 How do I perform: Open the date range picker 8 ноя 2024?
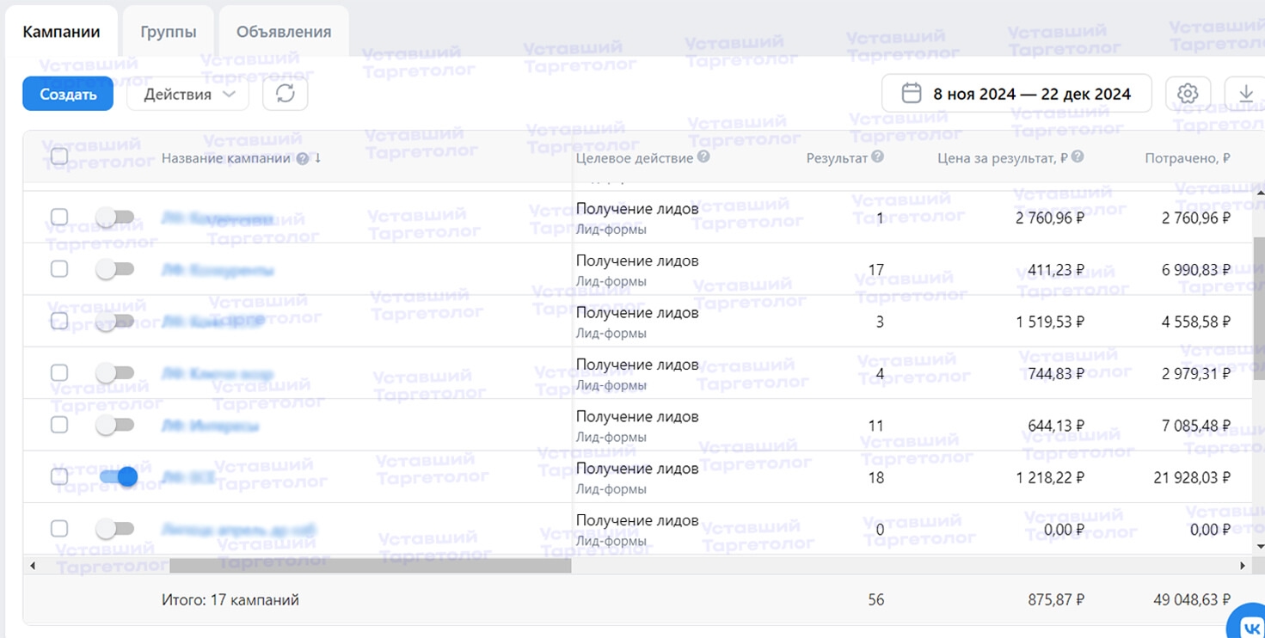click(1016, 94)
